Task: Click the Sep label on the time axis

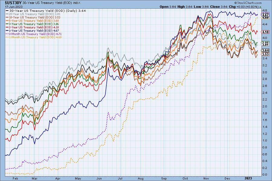Action: point(164,178)
